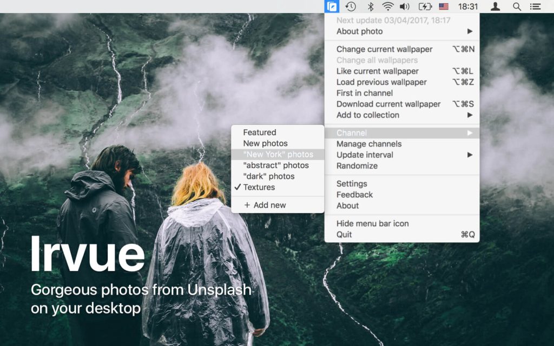Open Notification Center
The height and width of the screenshot is (346, 554).
535,6
